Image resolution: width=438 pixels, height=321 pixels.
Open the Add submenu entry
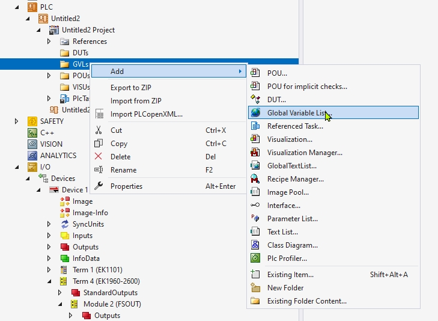click(169, 72)
